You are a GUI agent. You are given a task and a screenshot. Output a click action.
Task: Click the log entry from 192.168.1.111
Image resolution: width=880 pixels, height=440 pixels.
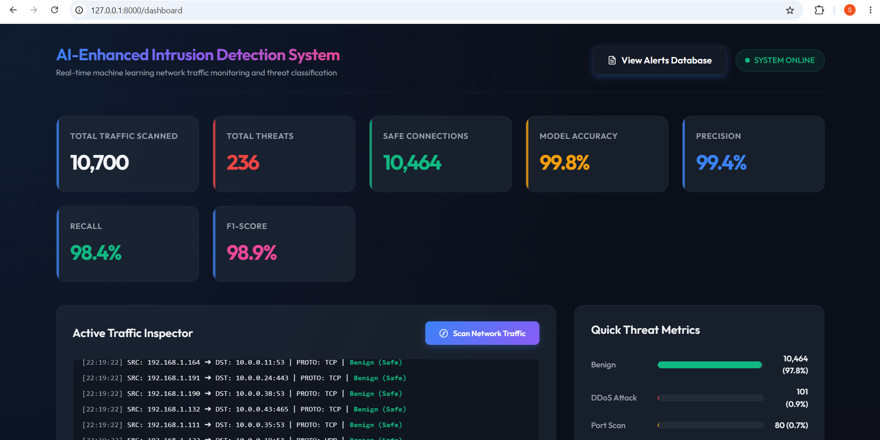coord(242,425)
